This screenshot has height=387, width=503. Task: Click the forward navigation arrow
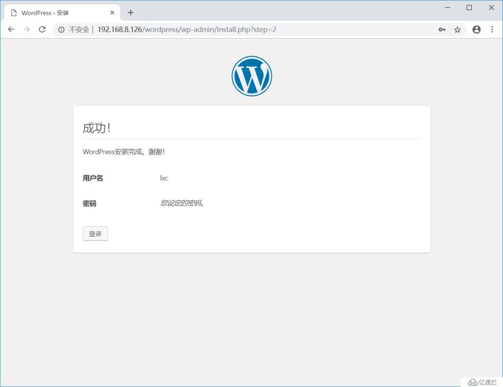point(26,29)
